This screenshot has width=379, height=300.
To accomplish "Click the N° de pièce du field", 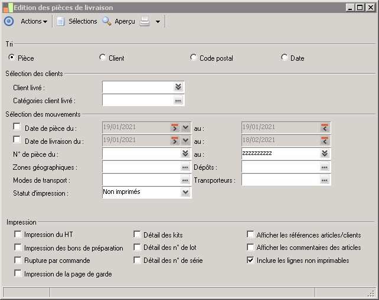I will pos(142,153).
